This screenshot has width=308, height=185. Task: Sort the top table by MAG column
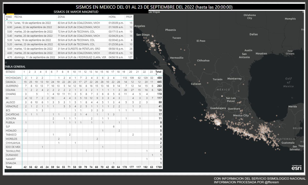pyautogui.click(x=9, y=16)
